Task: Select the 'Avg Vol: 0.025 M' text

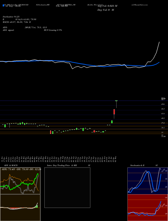Action: point(107,6)
